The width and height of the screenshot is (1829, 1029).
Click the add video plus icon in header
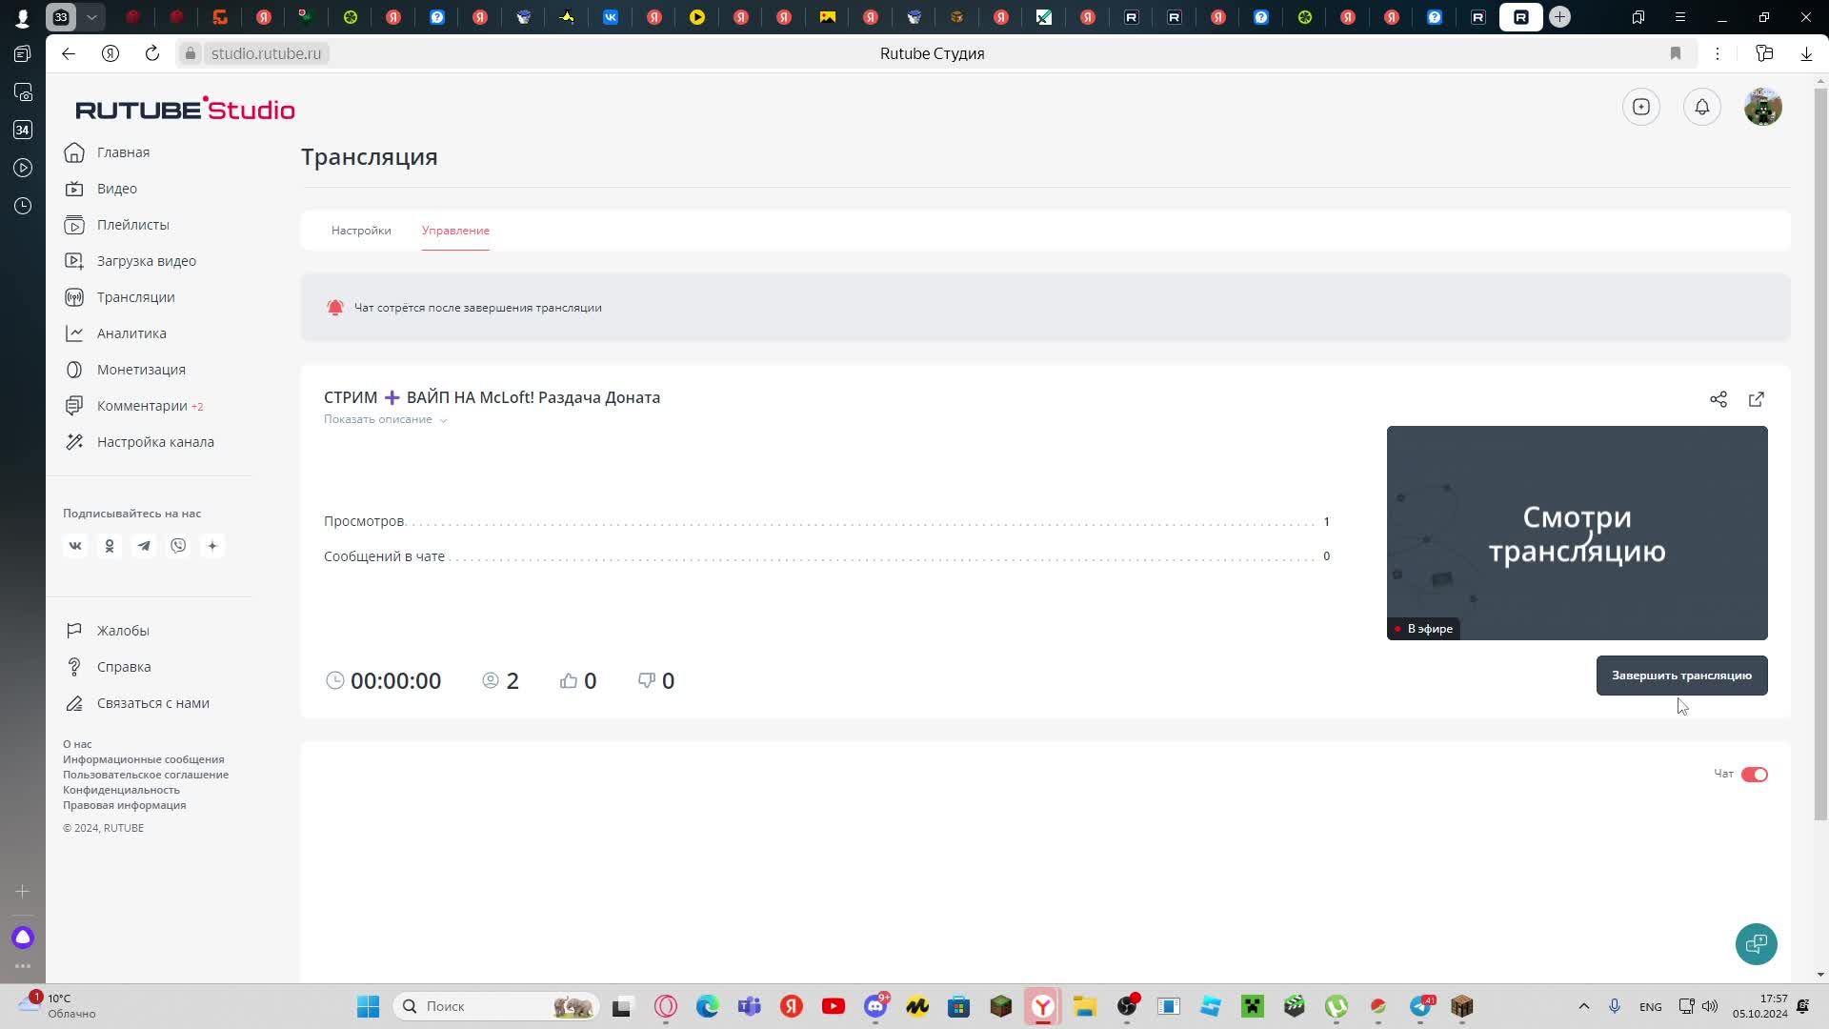coord(1640,107)
